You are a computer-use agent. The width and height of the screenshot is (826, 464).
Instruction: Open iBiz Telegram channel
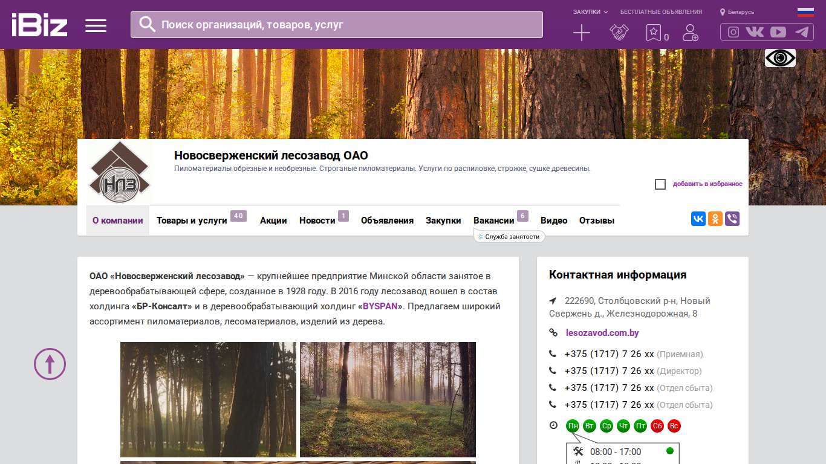[802, 32]
